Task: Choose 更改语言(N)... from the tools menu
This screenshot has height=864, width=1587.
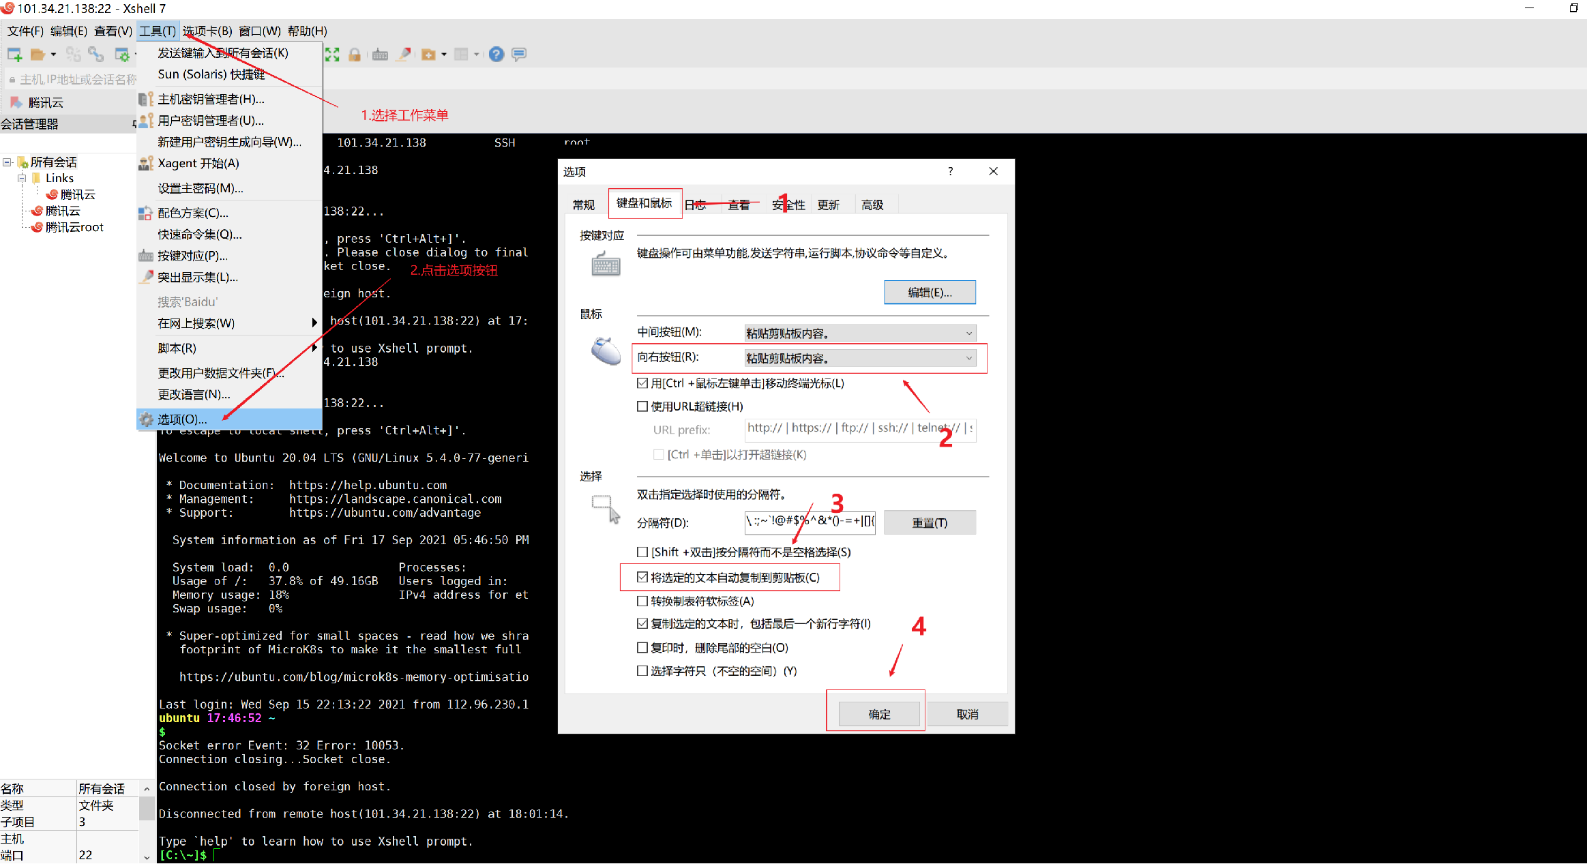Action: pos(229,394)
